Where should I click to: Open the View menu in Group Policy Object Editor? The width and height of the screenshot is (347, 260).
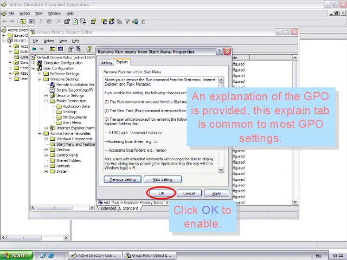click(63, 41)
